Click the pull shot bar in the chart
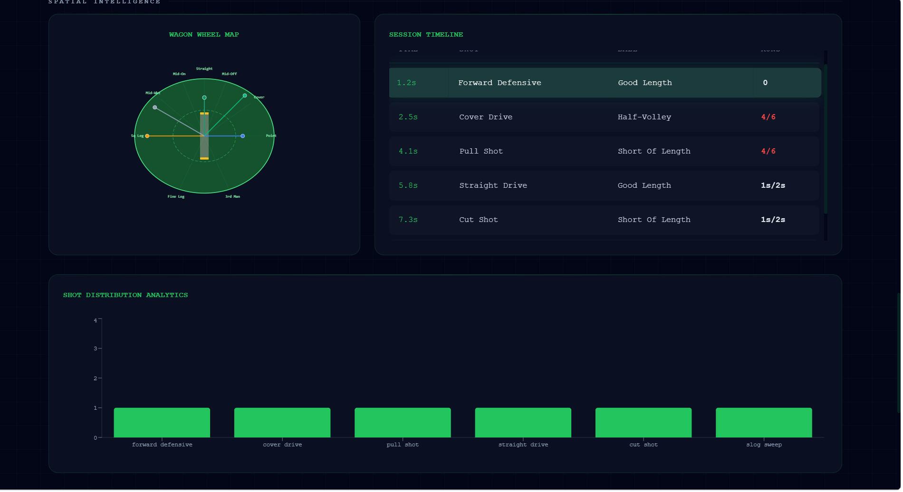 tap(403, 423)
